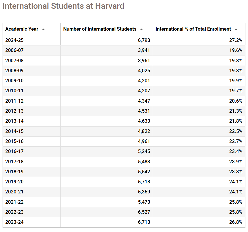The width and height of the screenshot is (248, 232).
Task: Click the 26.8% enrollment value
Action: tap(236, 222)
